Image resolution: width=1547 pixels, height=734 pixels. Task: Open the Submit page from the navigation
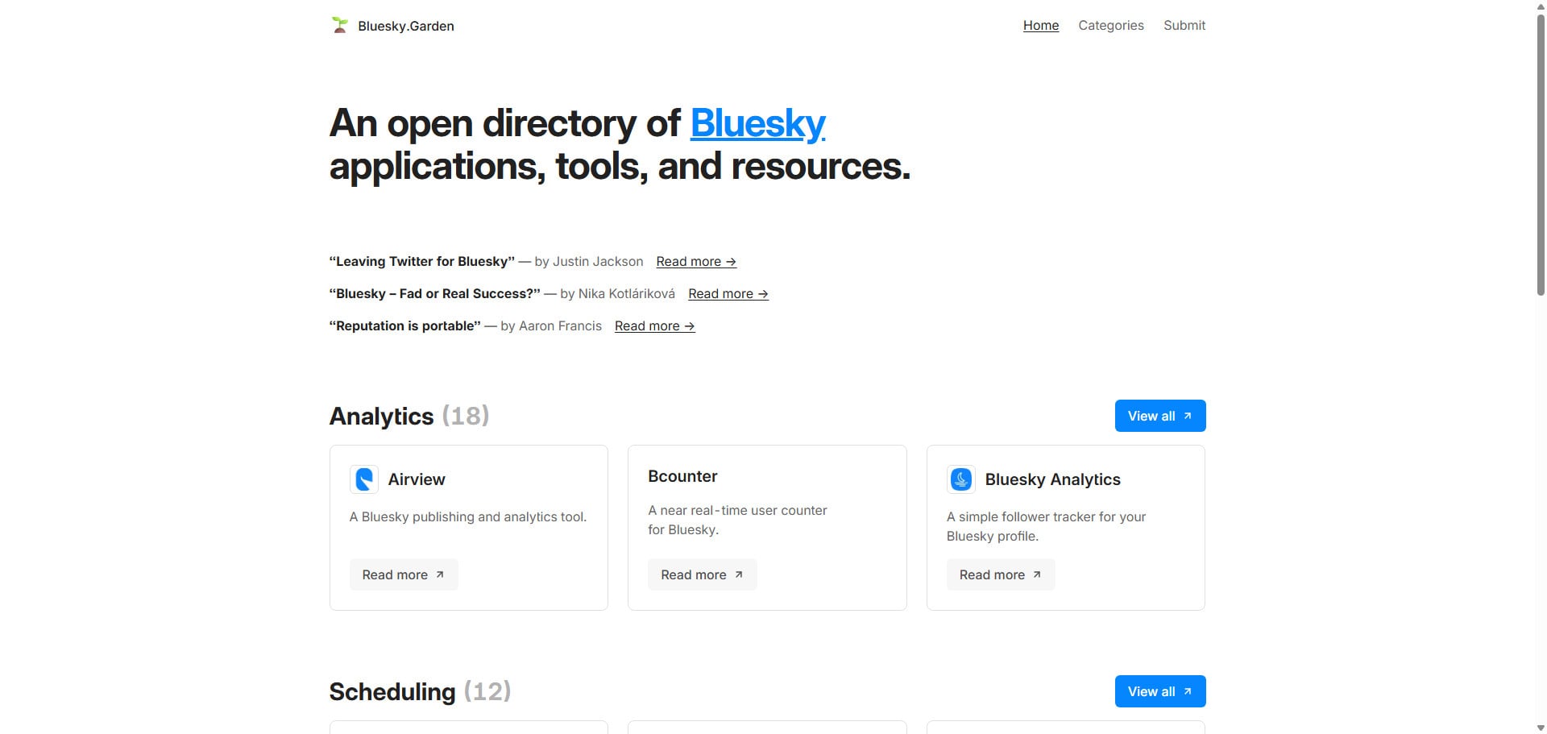tap(1184, 25)
